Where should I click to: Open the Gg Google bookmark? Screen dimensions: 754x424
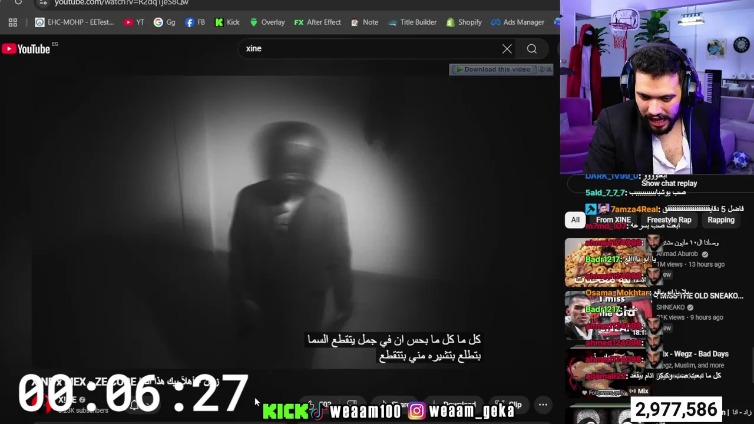(165, 22)
